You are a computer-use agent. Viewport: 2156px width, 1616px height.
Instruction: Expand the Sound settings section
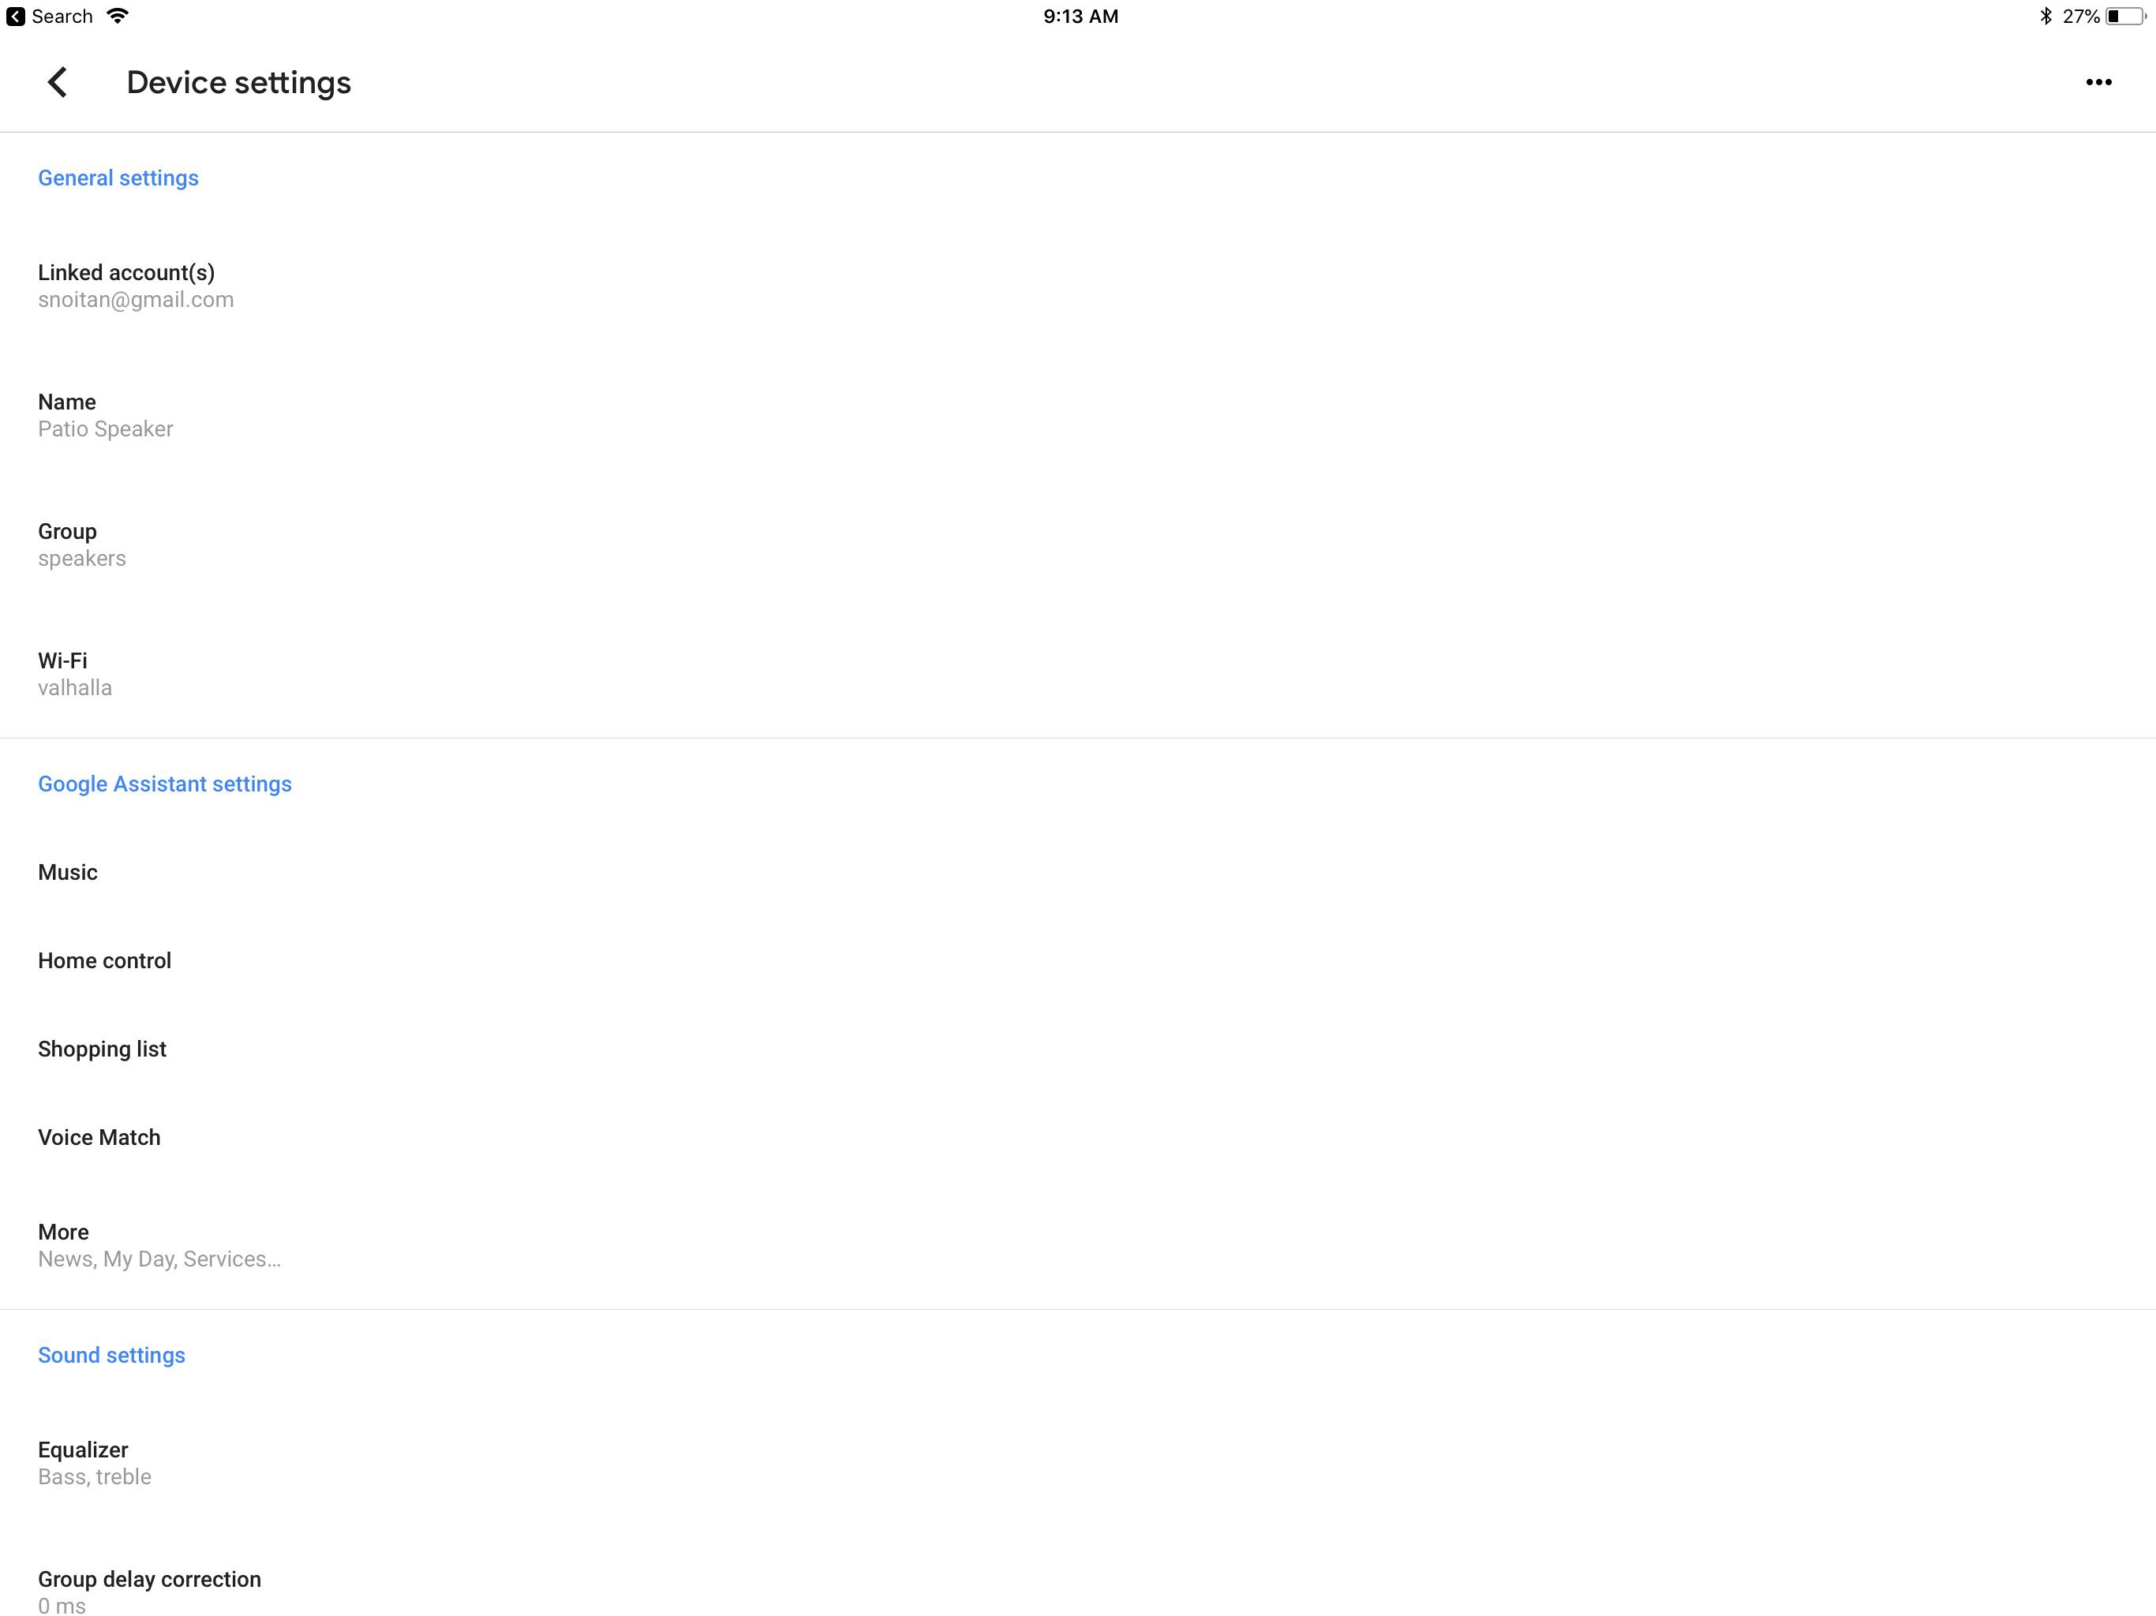point(110,1353)
